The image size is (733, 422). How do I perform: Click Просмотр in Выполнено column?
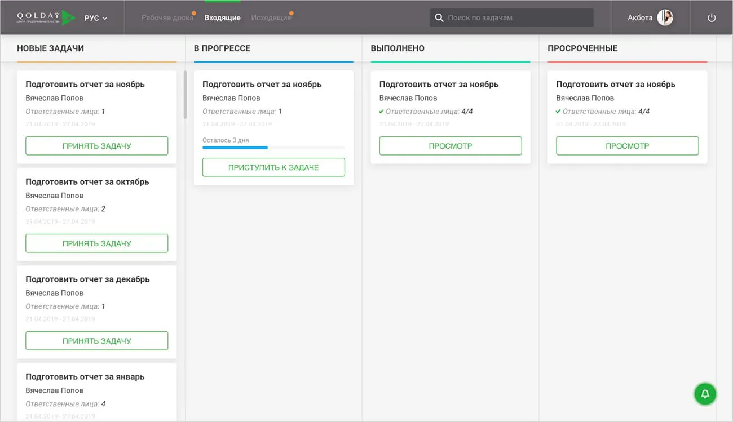450,146
